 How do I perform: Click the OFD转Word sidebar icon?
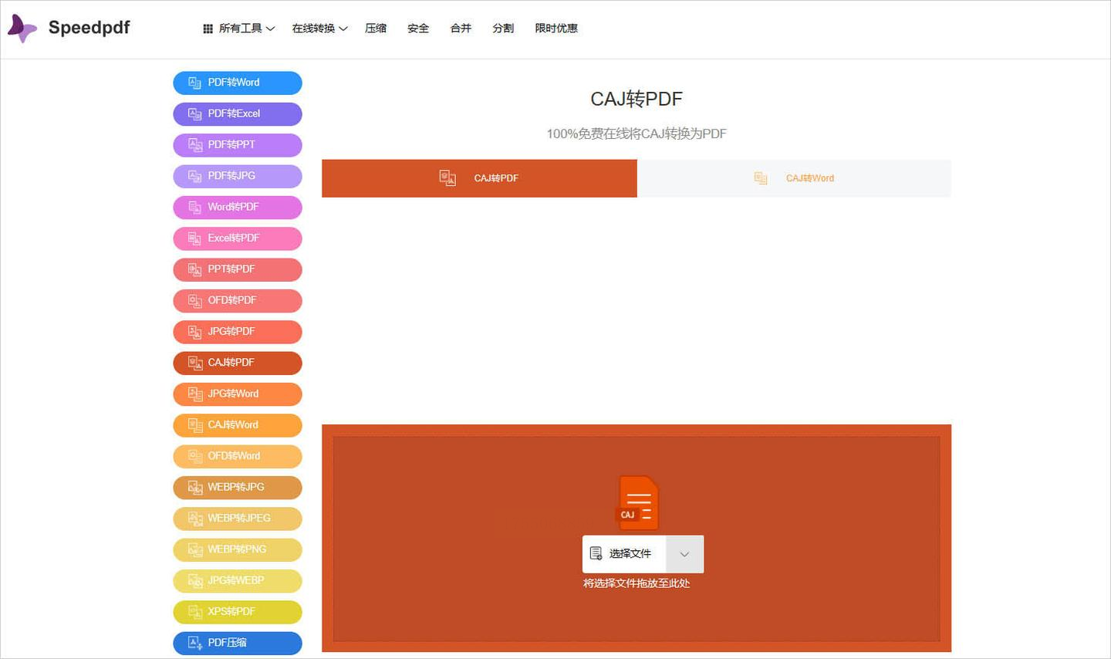point(195,456)
